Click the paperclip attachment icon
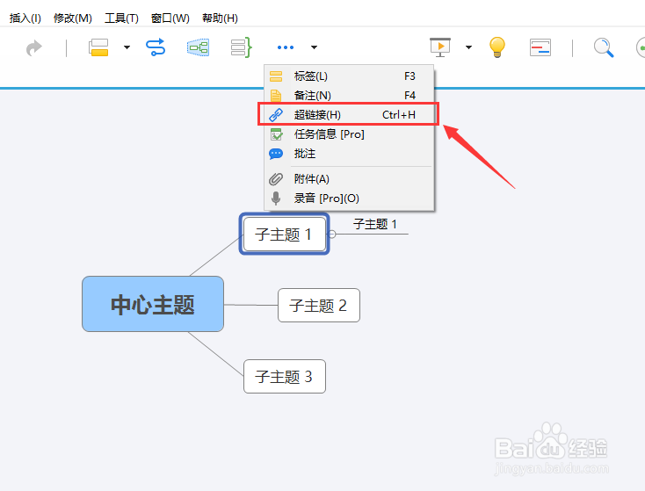The height and width of the screenshot is (491, 645). coord(276,179)
